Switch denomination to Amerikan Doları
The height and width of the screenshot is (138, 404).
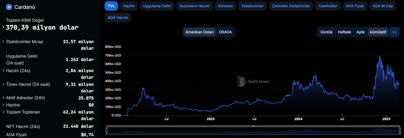click(200, 32)
